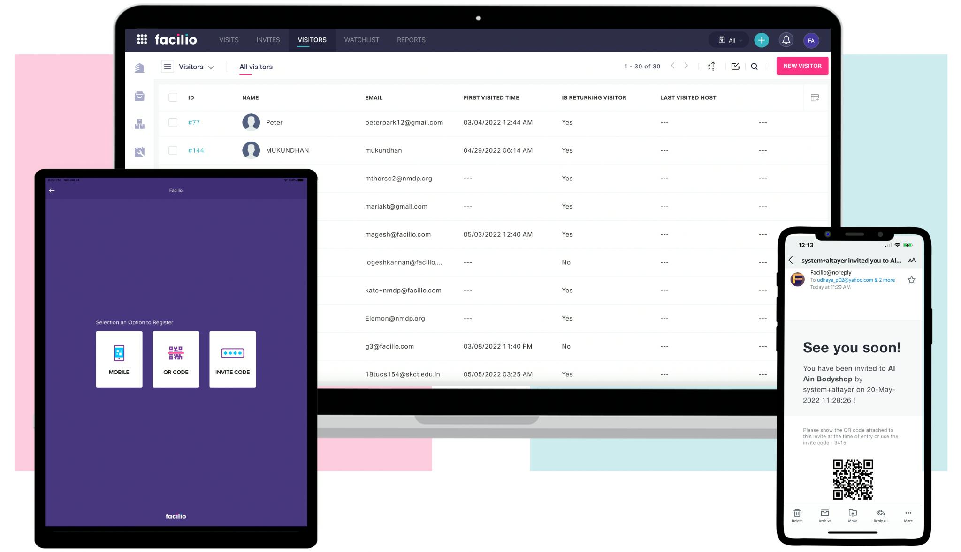Viewport: 961px width, 552px height.
Task: Select checkbox for visitor #144
Action: pyautogui.click(x=173, y=150)
